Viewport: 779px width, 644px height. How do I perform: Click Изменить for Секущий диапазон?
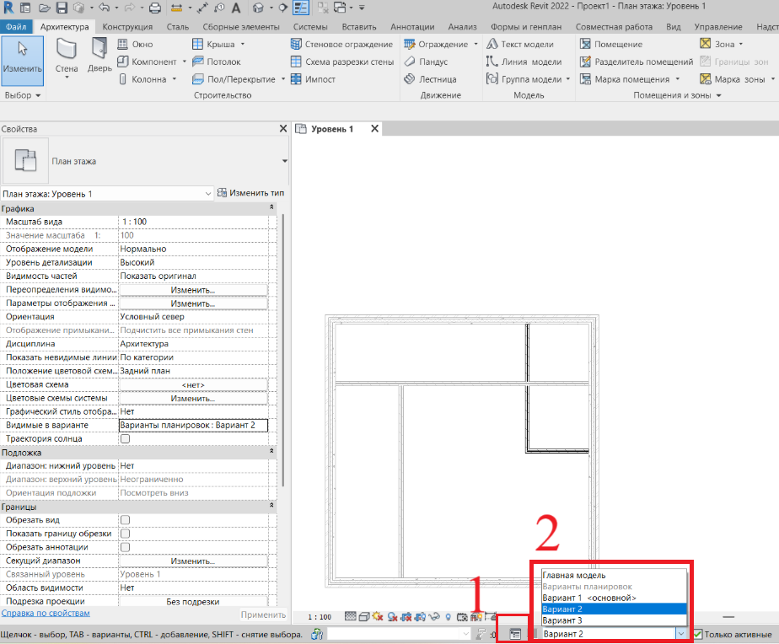[x=193, y=561]
